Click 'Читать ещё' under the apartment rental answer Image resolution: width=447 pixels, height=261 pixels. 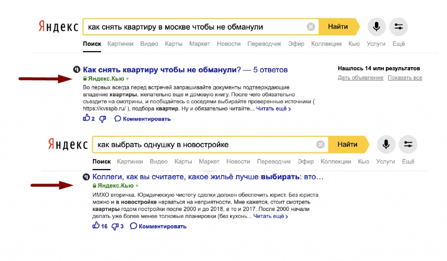tap(273, 109)
